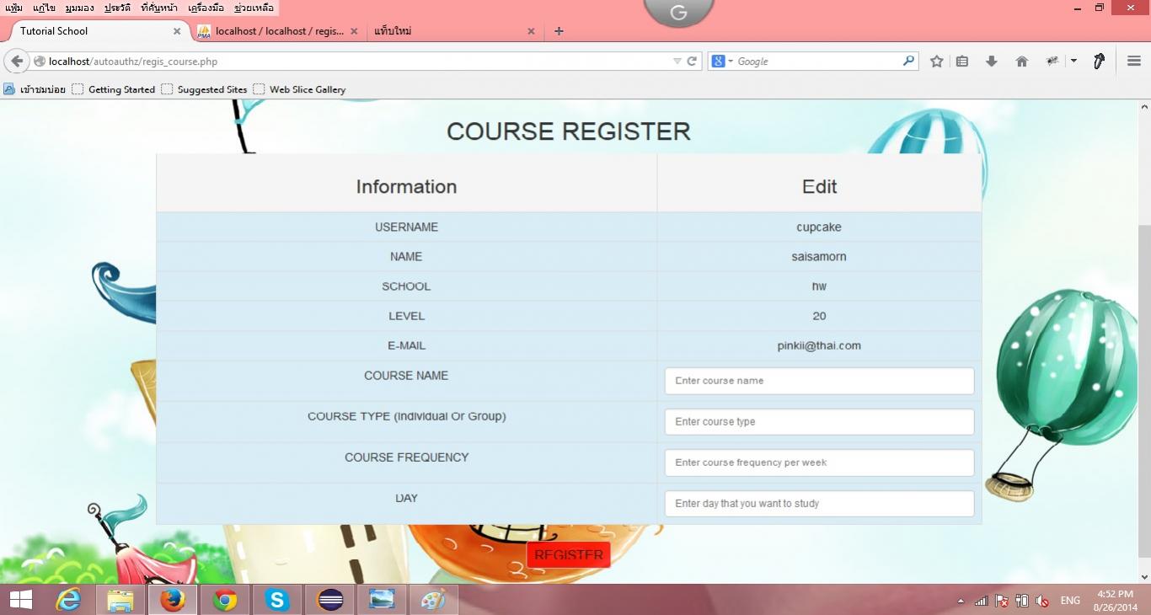This screenshot has width=1151, height=615.
Task: Click the username value cupcake
Action: click(x=819, y=227)
